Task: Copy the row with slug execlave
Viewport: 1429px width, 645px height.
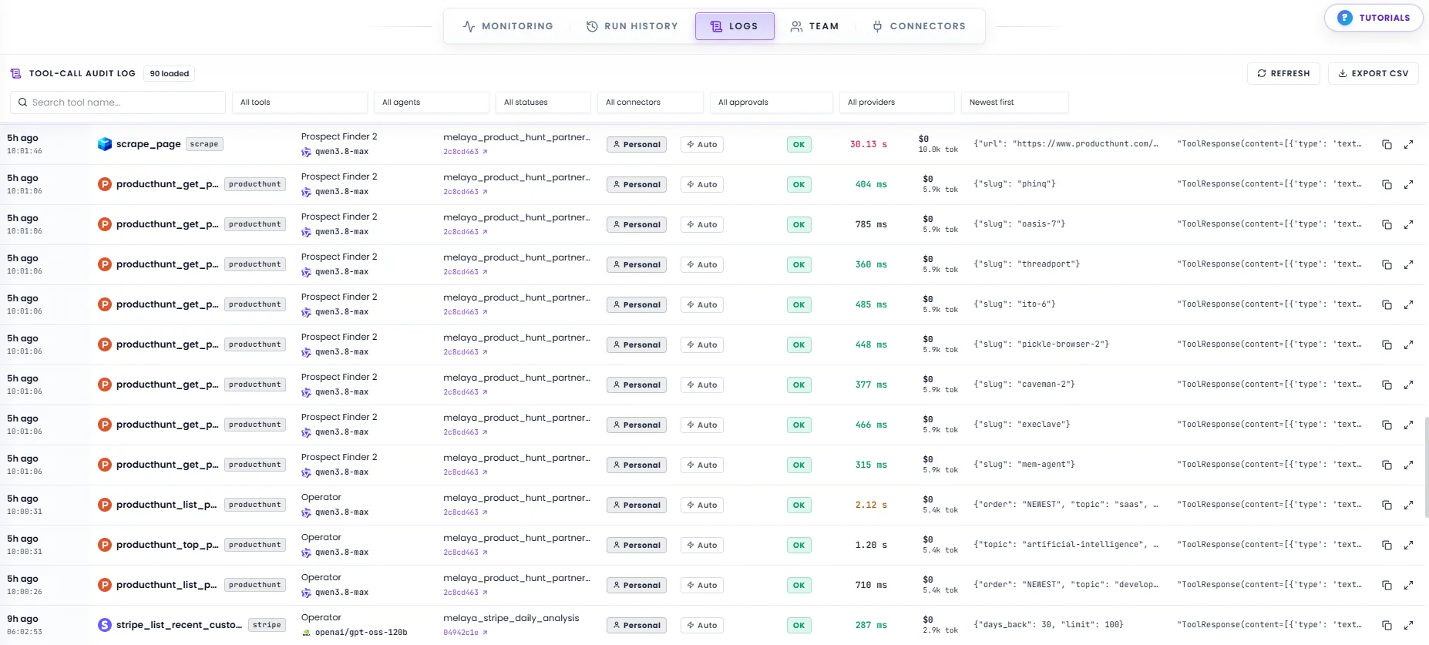Action: pos(1387,425)
